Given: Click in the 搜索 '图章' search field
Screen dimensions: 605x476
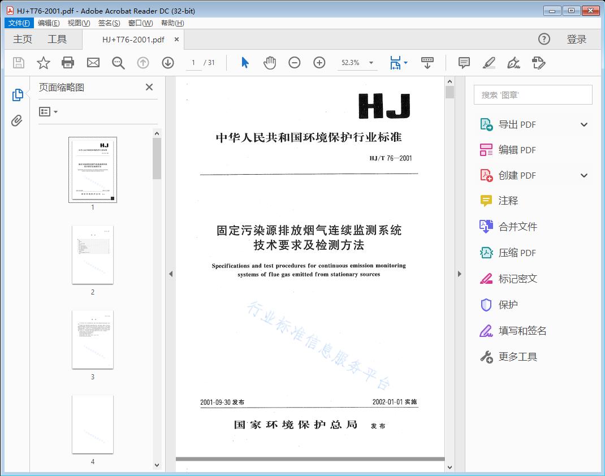Looking at the screenshot, I should tap(532, 94).
